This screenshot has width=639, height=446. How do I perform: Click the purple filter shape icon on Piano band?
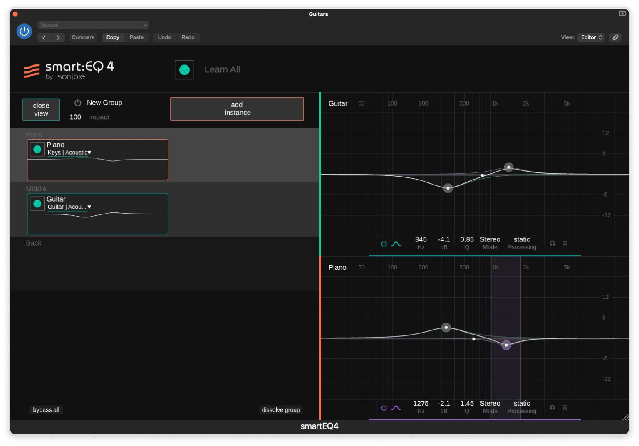pyautogui.click(x=396, y=408)
